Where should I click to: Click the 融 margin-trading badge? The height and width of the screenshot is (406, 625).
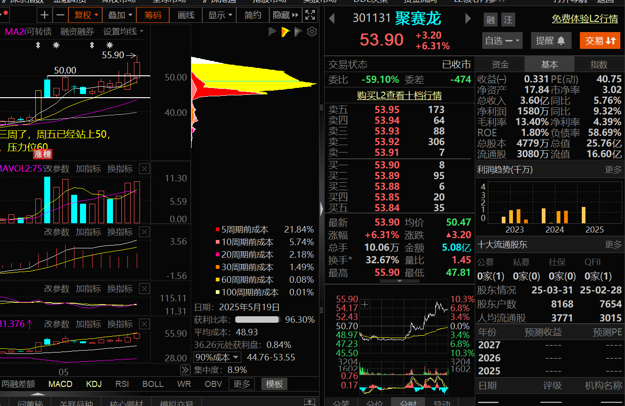491,20
